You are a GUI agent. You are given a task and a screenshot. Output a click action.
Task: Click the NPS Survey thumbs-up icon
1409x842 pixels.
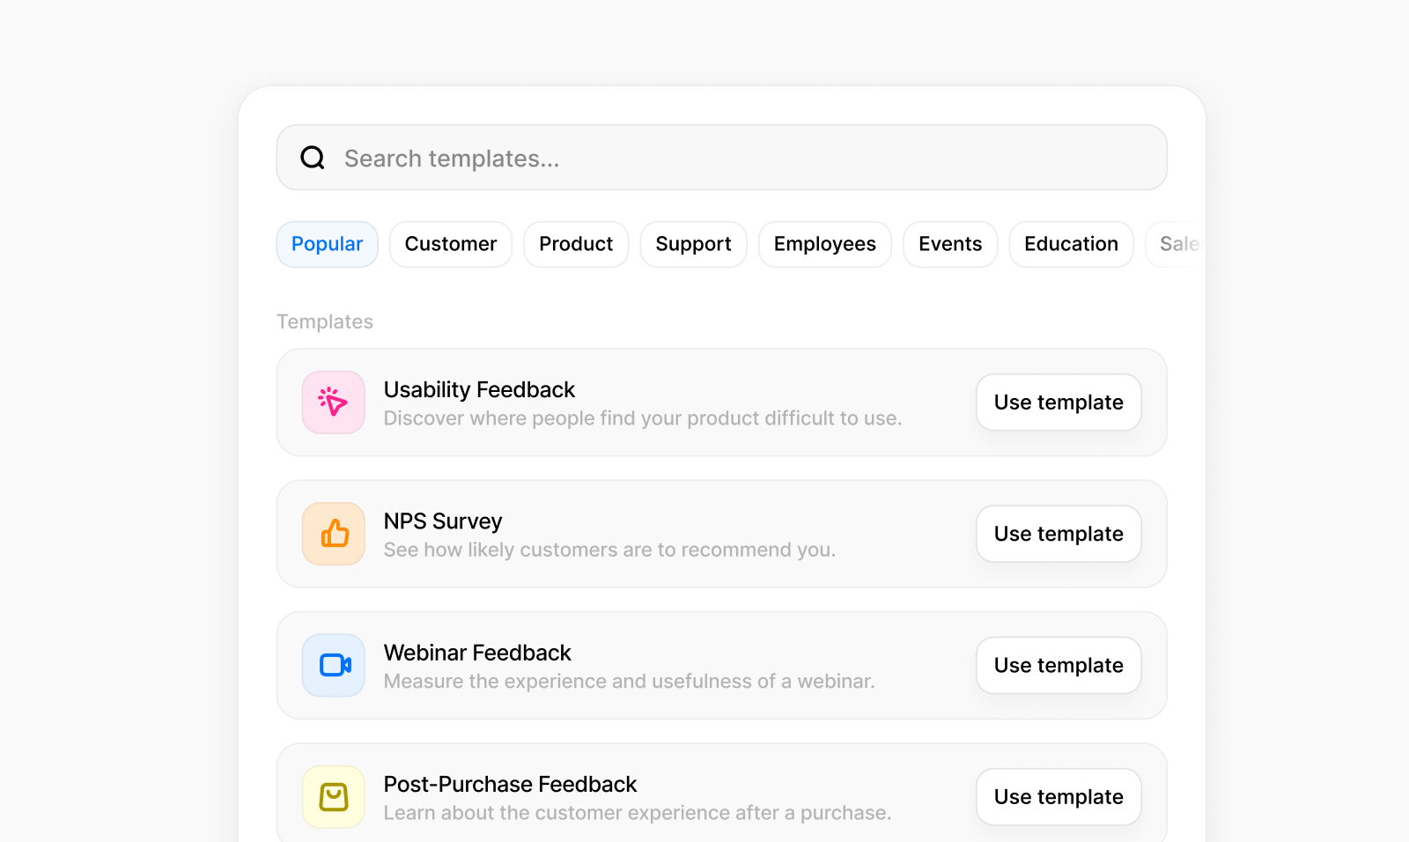(334, 534)
